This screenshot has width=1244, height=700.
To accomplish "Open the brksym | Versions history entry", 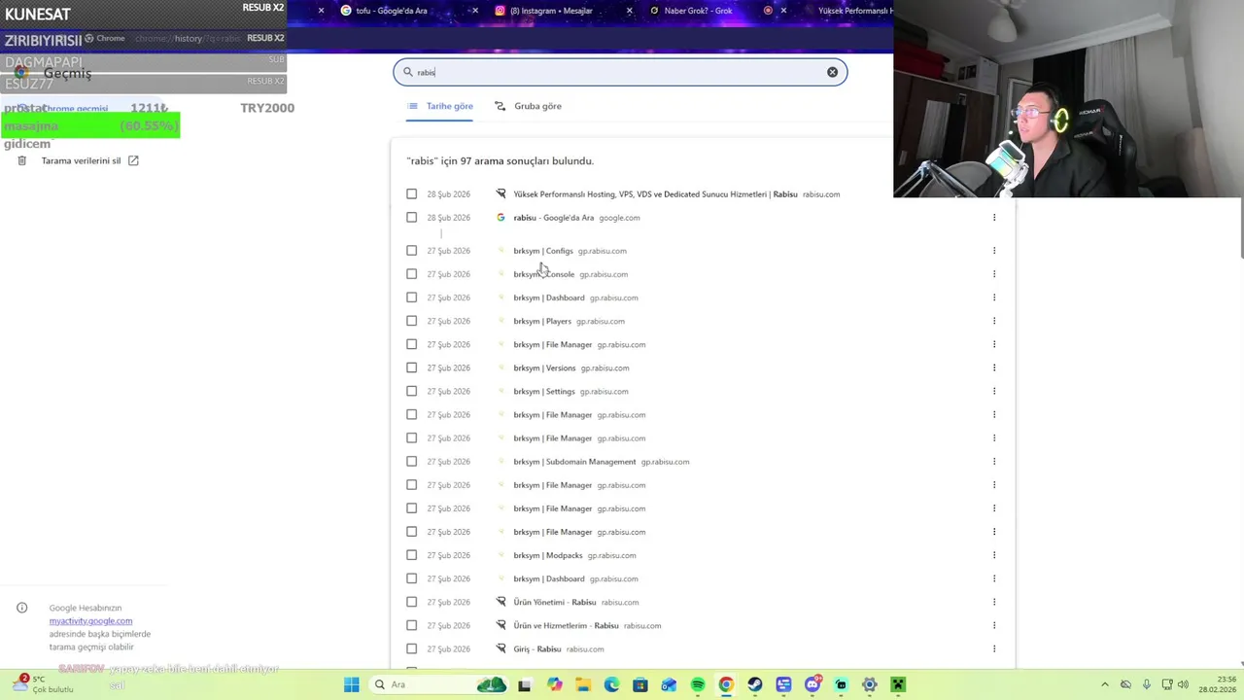I will 544,367.
